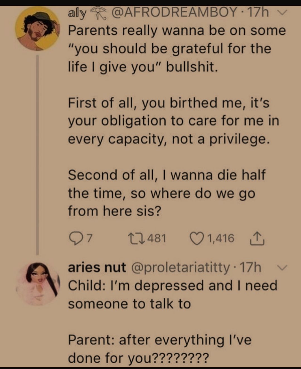The image size is (301, 369).
Task: Open the @proletariatitty handle link
Action: pos(180,268)
